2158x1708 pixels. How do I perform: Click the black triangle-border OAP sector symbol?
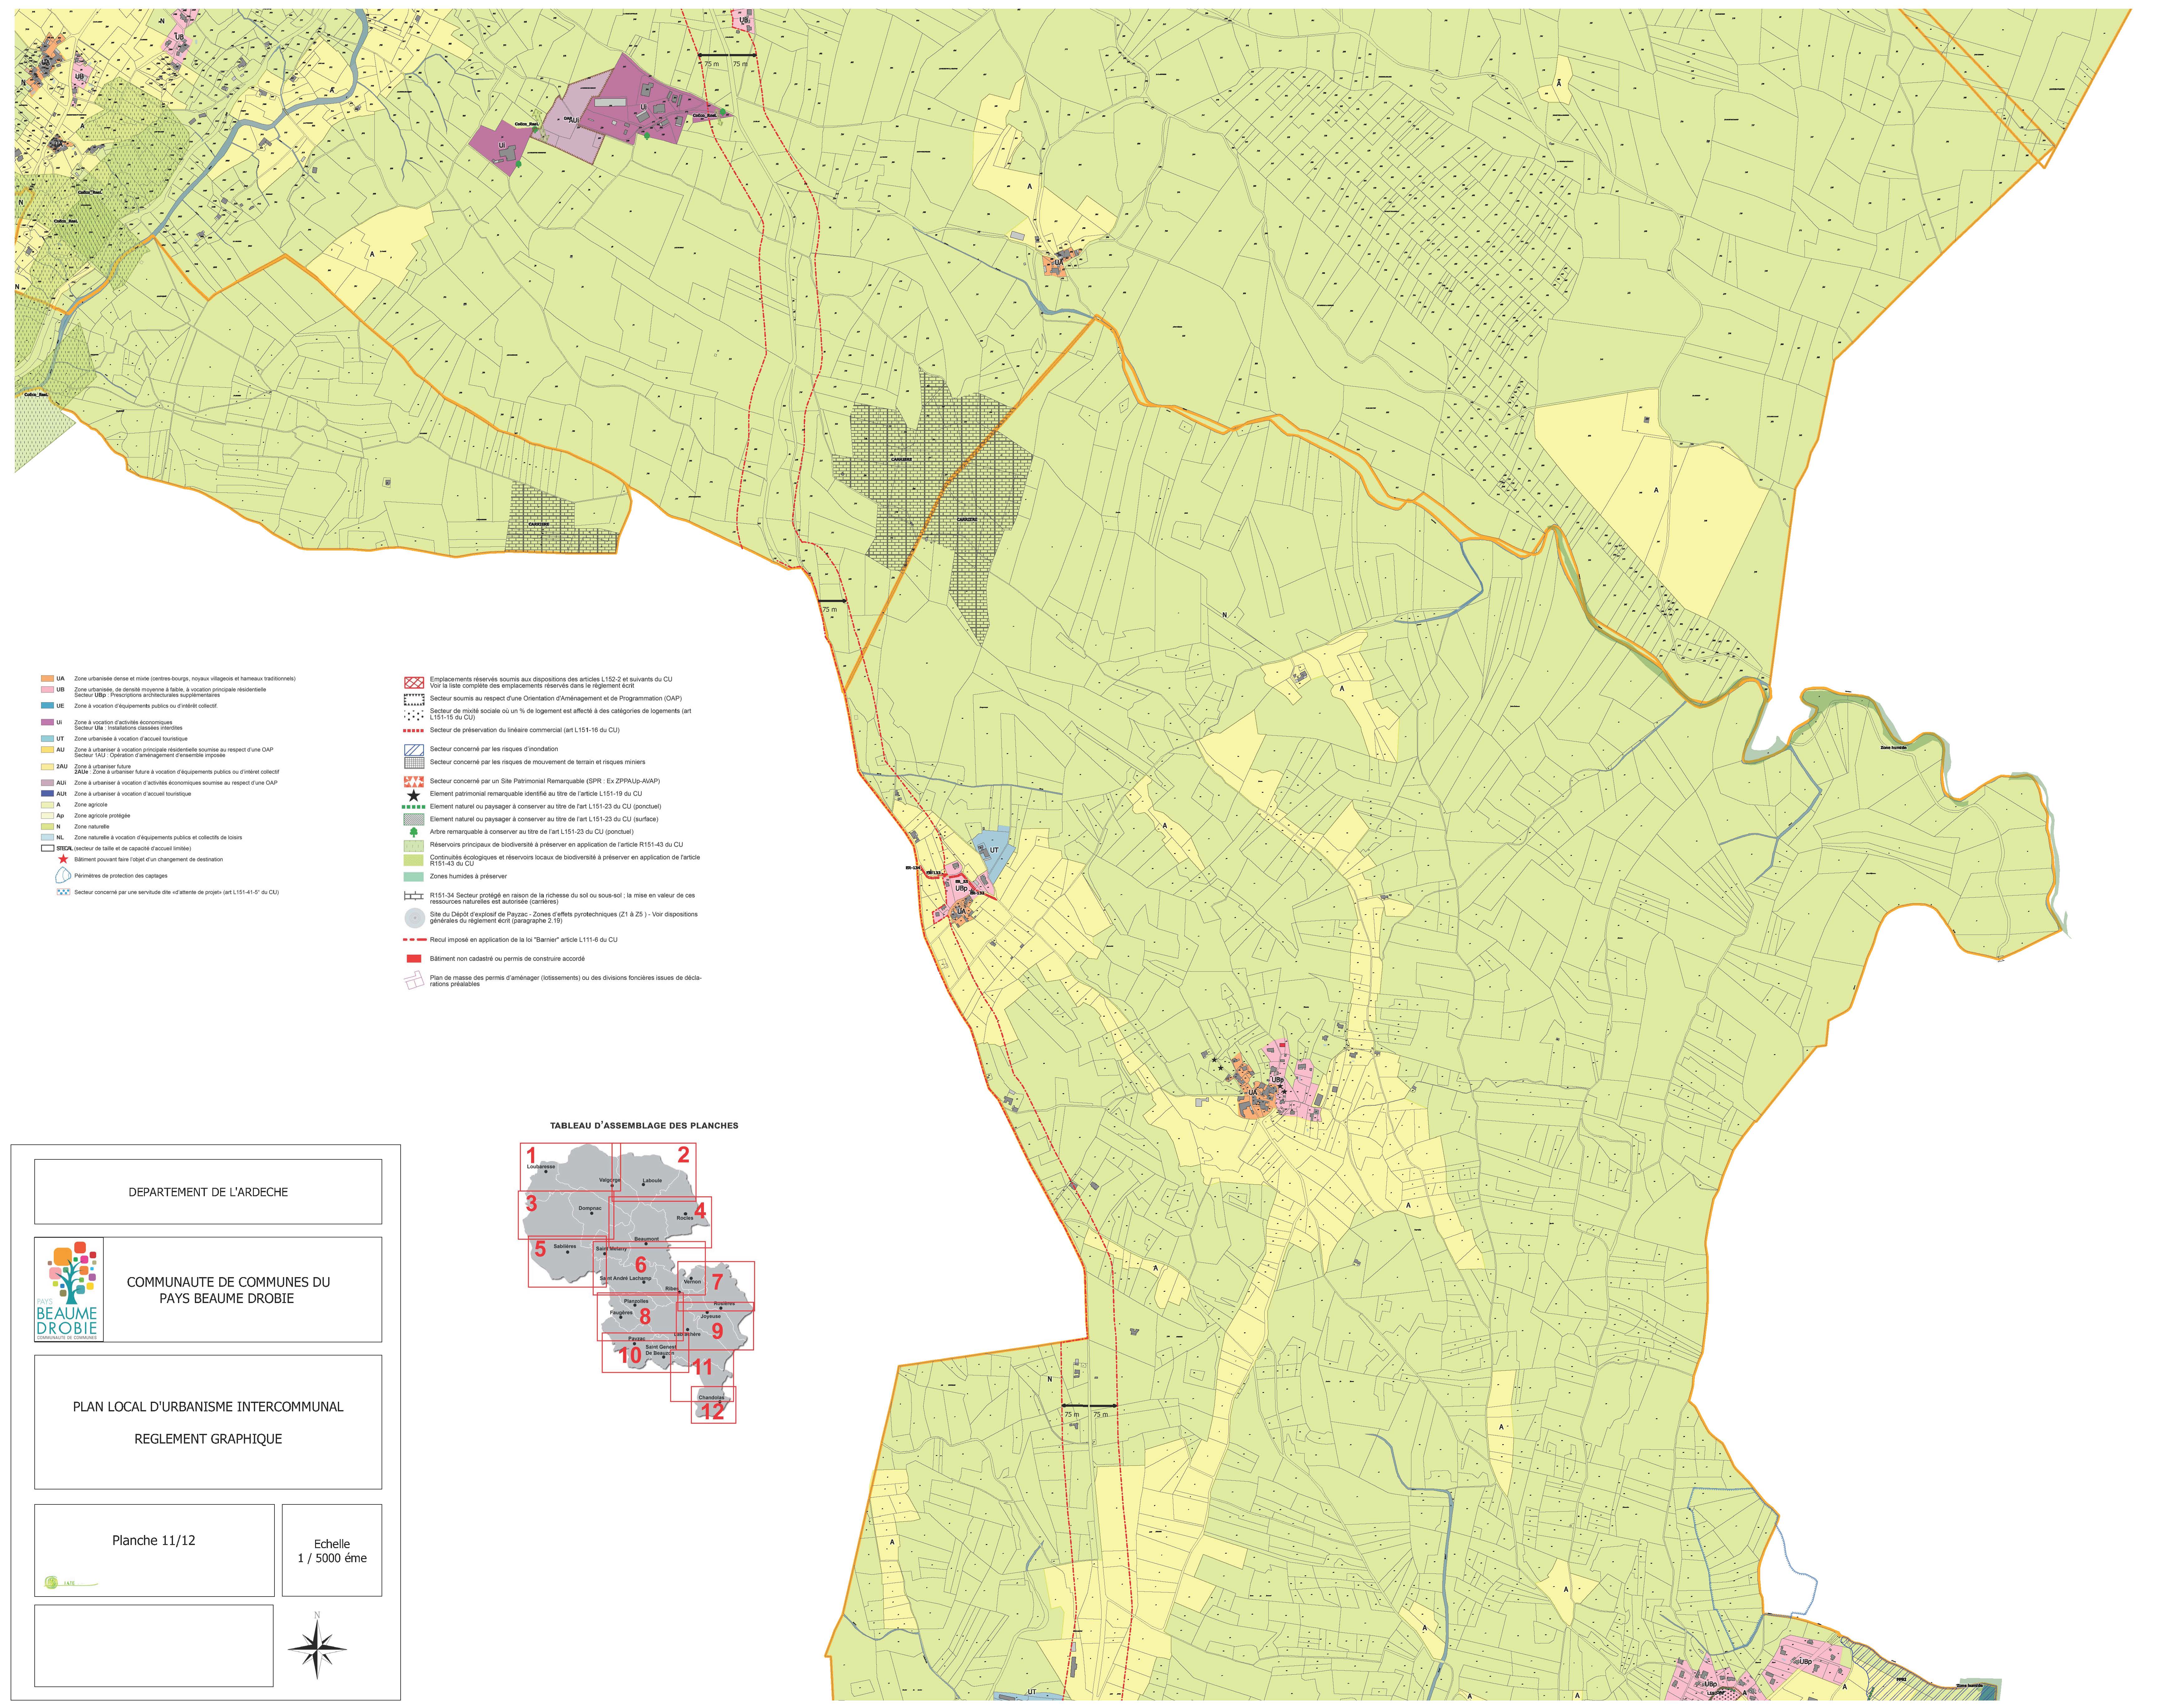click(x=414, y=700)
